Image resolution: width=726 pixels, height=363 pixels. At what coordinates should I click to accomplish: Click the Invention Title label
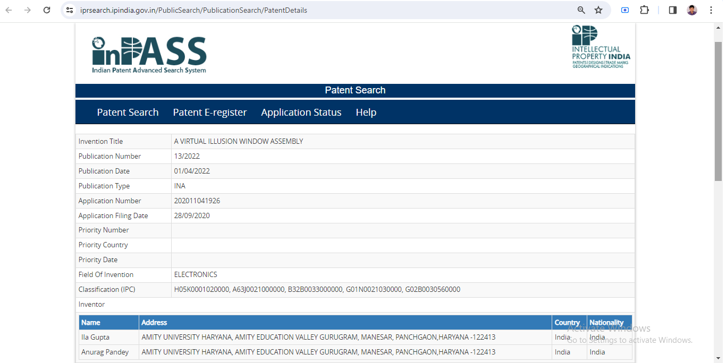(100, 141)
